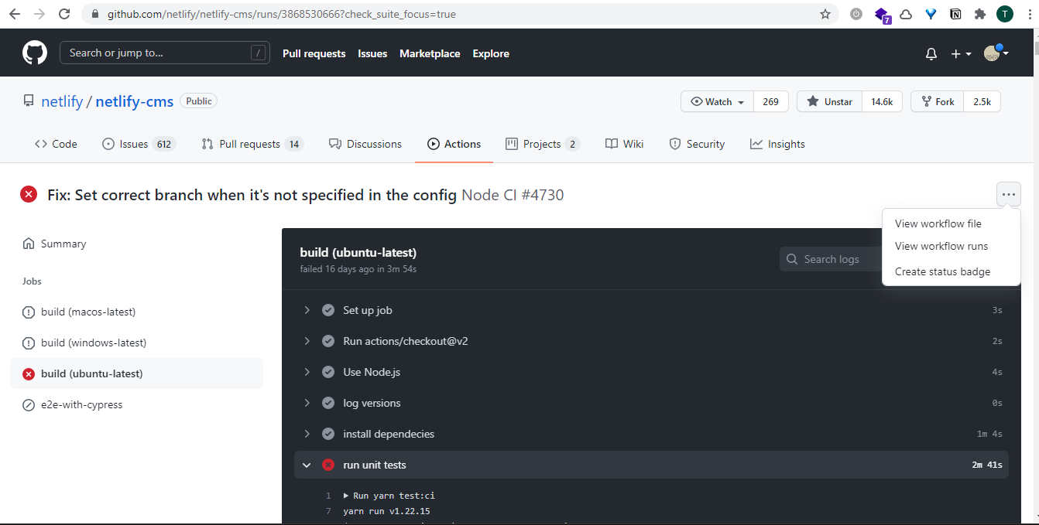Viewport: 1039px width, 525px height.
Task: Collapse the run unit tests step
Action: [651, 465]
